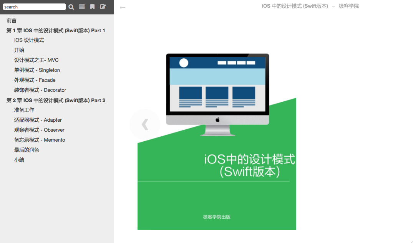Select chapter 2 IOS 中的设计模式 Part 2
Image resolution: width=413 pixels, height=243 pixels.
click(56, 100)
